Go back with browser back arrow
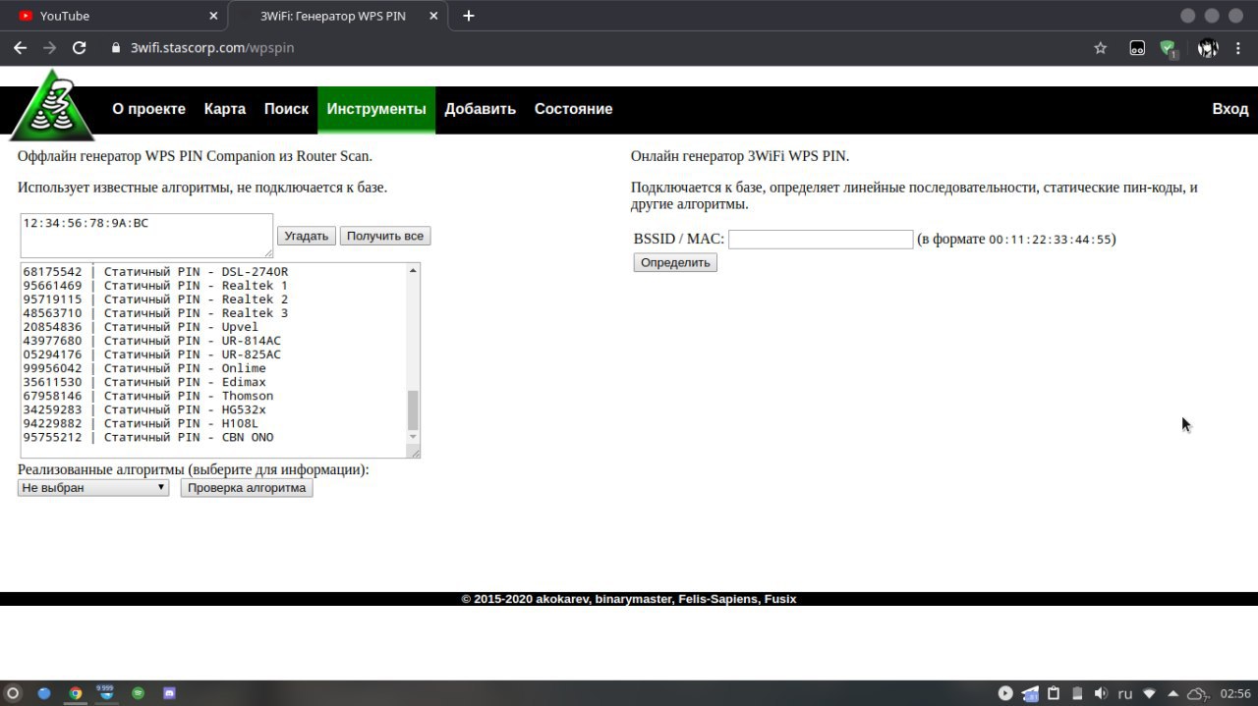This screenshot has height=706, width=1258. pyautogui.click(x=20, y=47)
